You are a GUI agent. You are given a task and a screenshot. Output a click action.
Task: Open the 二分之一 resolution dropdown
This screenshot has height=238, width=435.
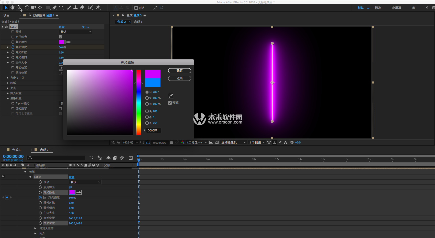tap(197, 142)
